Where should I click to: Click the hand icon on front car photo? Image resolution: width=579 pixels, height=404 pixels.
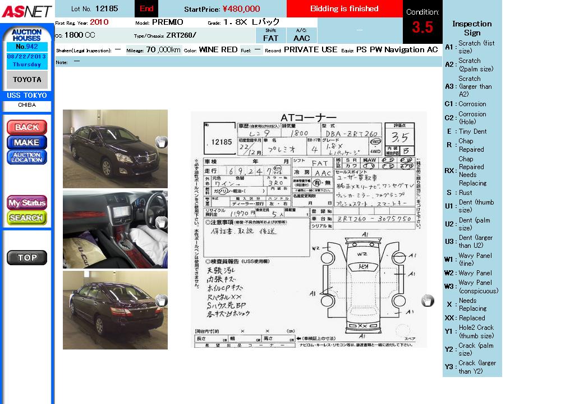161,142
